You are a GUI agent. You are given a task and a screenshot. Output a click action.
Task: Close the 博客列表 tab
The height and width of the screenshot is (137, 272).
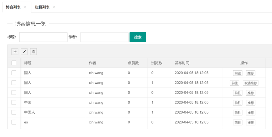(25, 7)
